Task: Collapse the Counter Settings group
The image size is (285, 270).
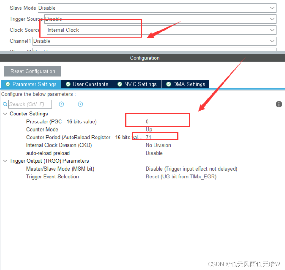Action: pos(5,114)
